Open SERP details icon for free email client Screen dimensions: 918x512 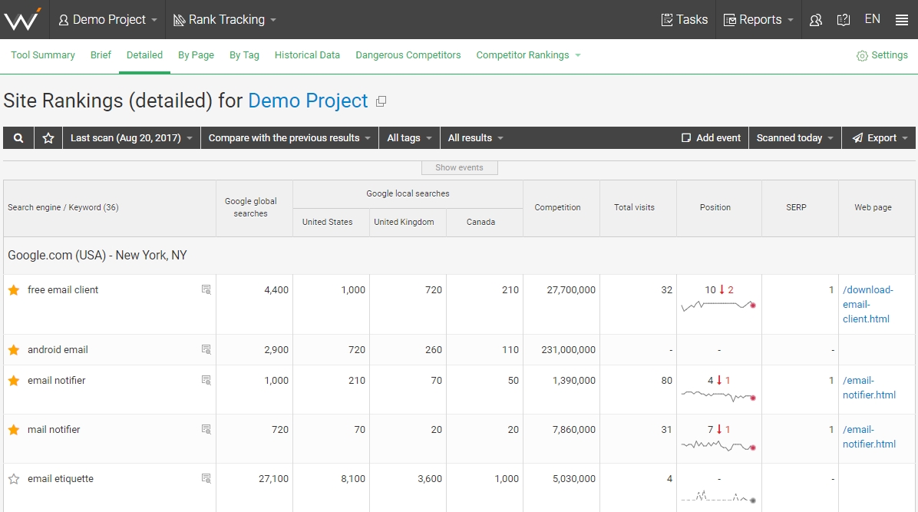click(x=206, y=289)
